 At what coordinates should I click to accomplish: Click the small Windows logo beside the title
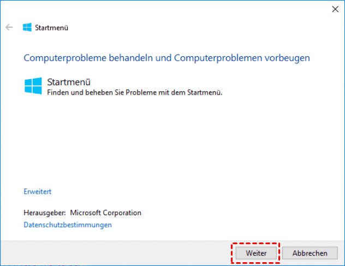tap(27, 27)
